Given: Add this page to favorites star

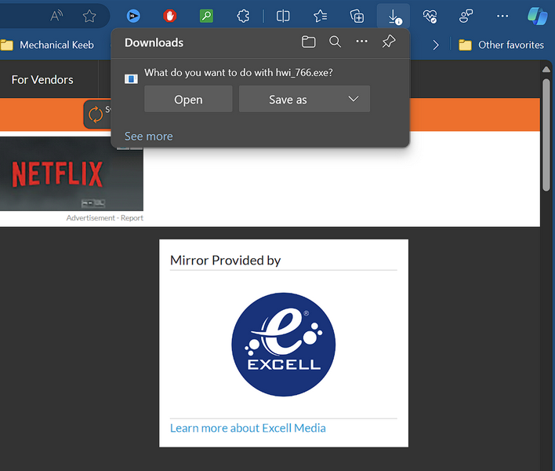Looking at the screenshot, I should (89, 16).
